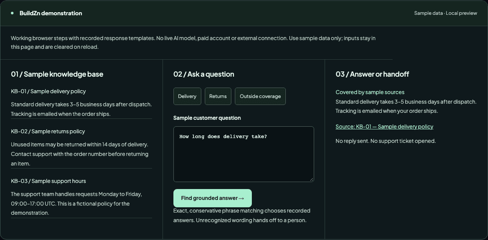Screen dimensions: 488x240
Task: Click the answer text Tracking is emailed when your order ships
Action: [386, 111]
